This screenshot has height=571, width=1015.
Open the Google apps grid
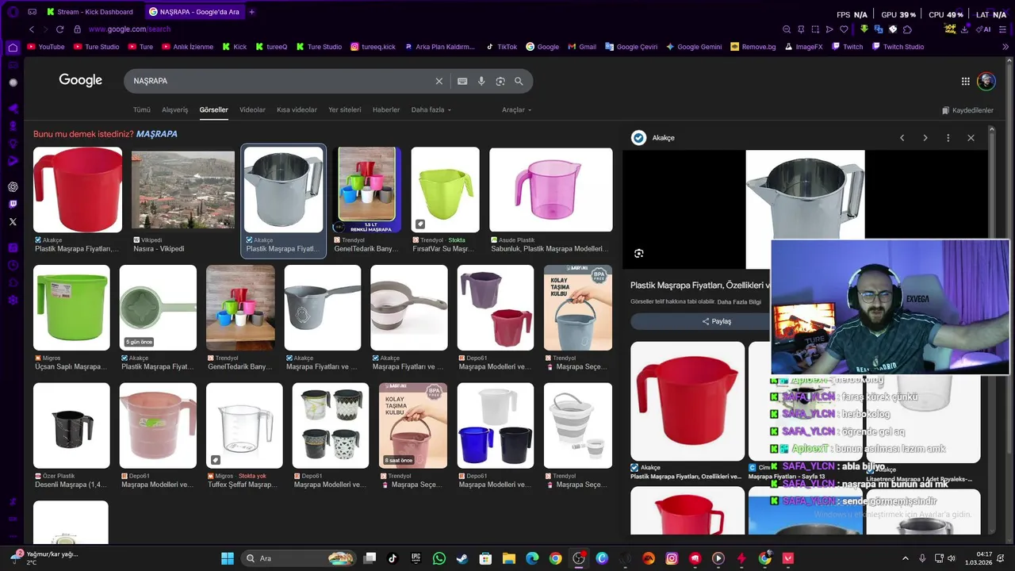click(966, 81)
